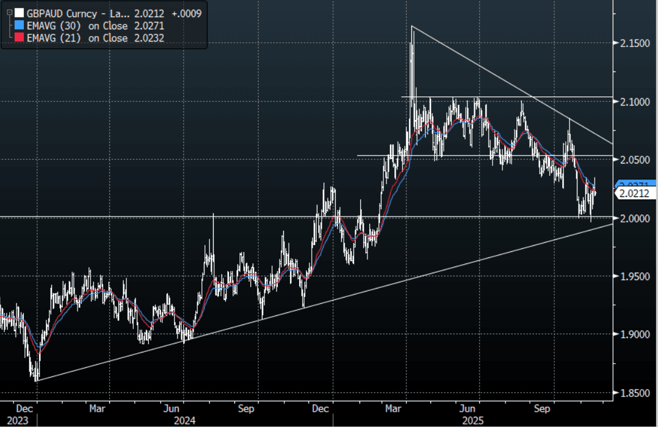Click the white GBPAUD Curncy color swatch

pos(20,12)
